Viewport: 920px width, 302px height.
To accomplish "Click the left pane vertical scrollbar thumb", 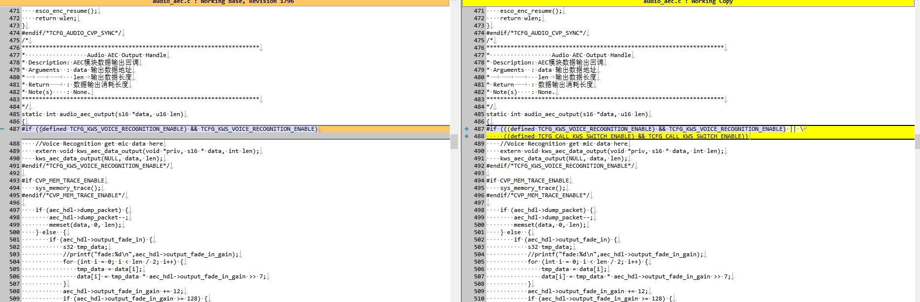I will [x=454, y=141].
